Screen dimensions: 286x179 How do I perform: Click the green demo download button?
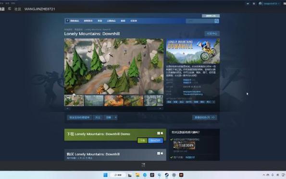point(142,141)
